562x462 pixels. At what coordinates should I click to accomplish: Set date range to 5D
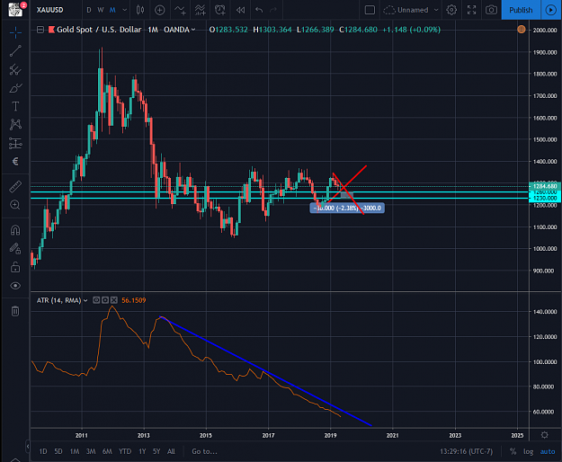pyautogui.click(x=58, y=451)
